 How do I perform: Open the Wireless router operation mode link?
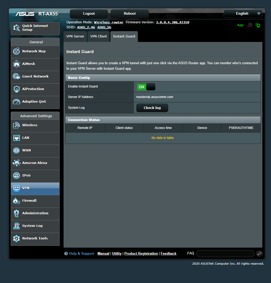click(109, 22)
